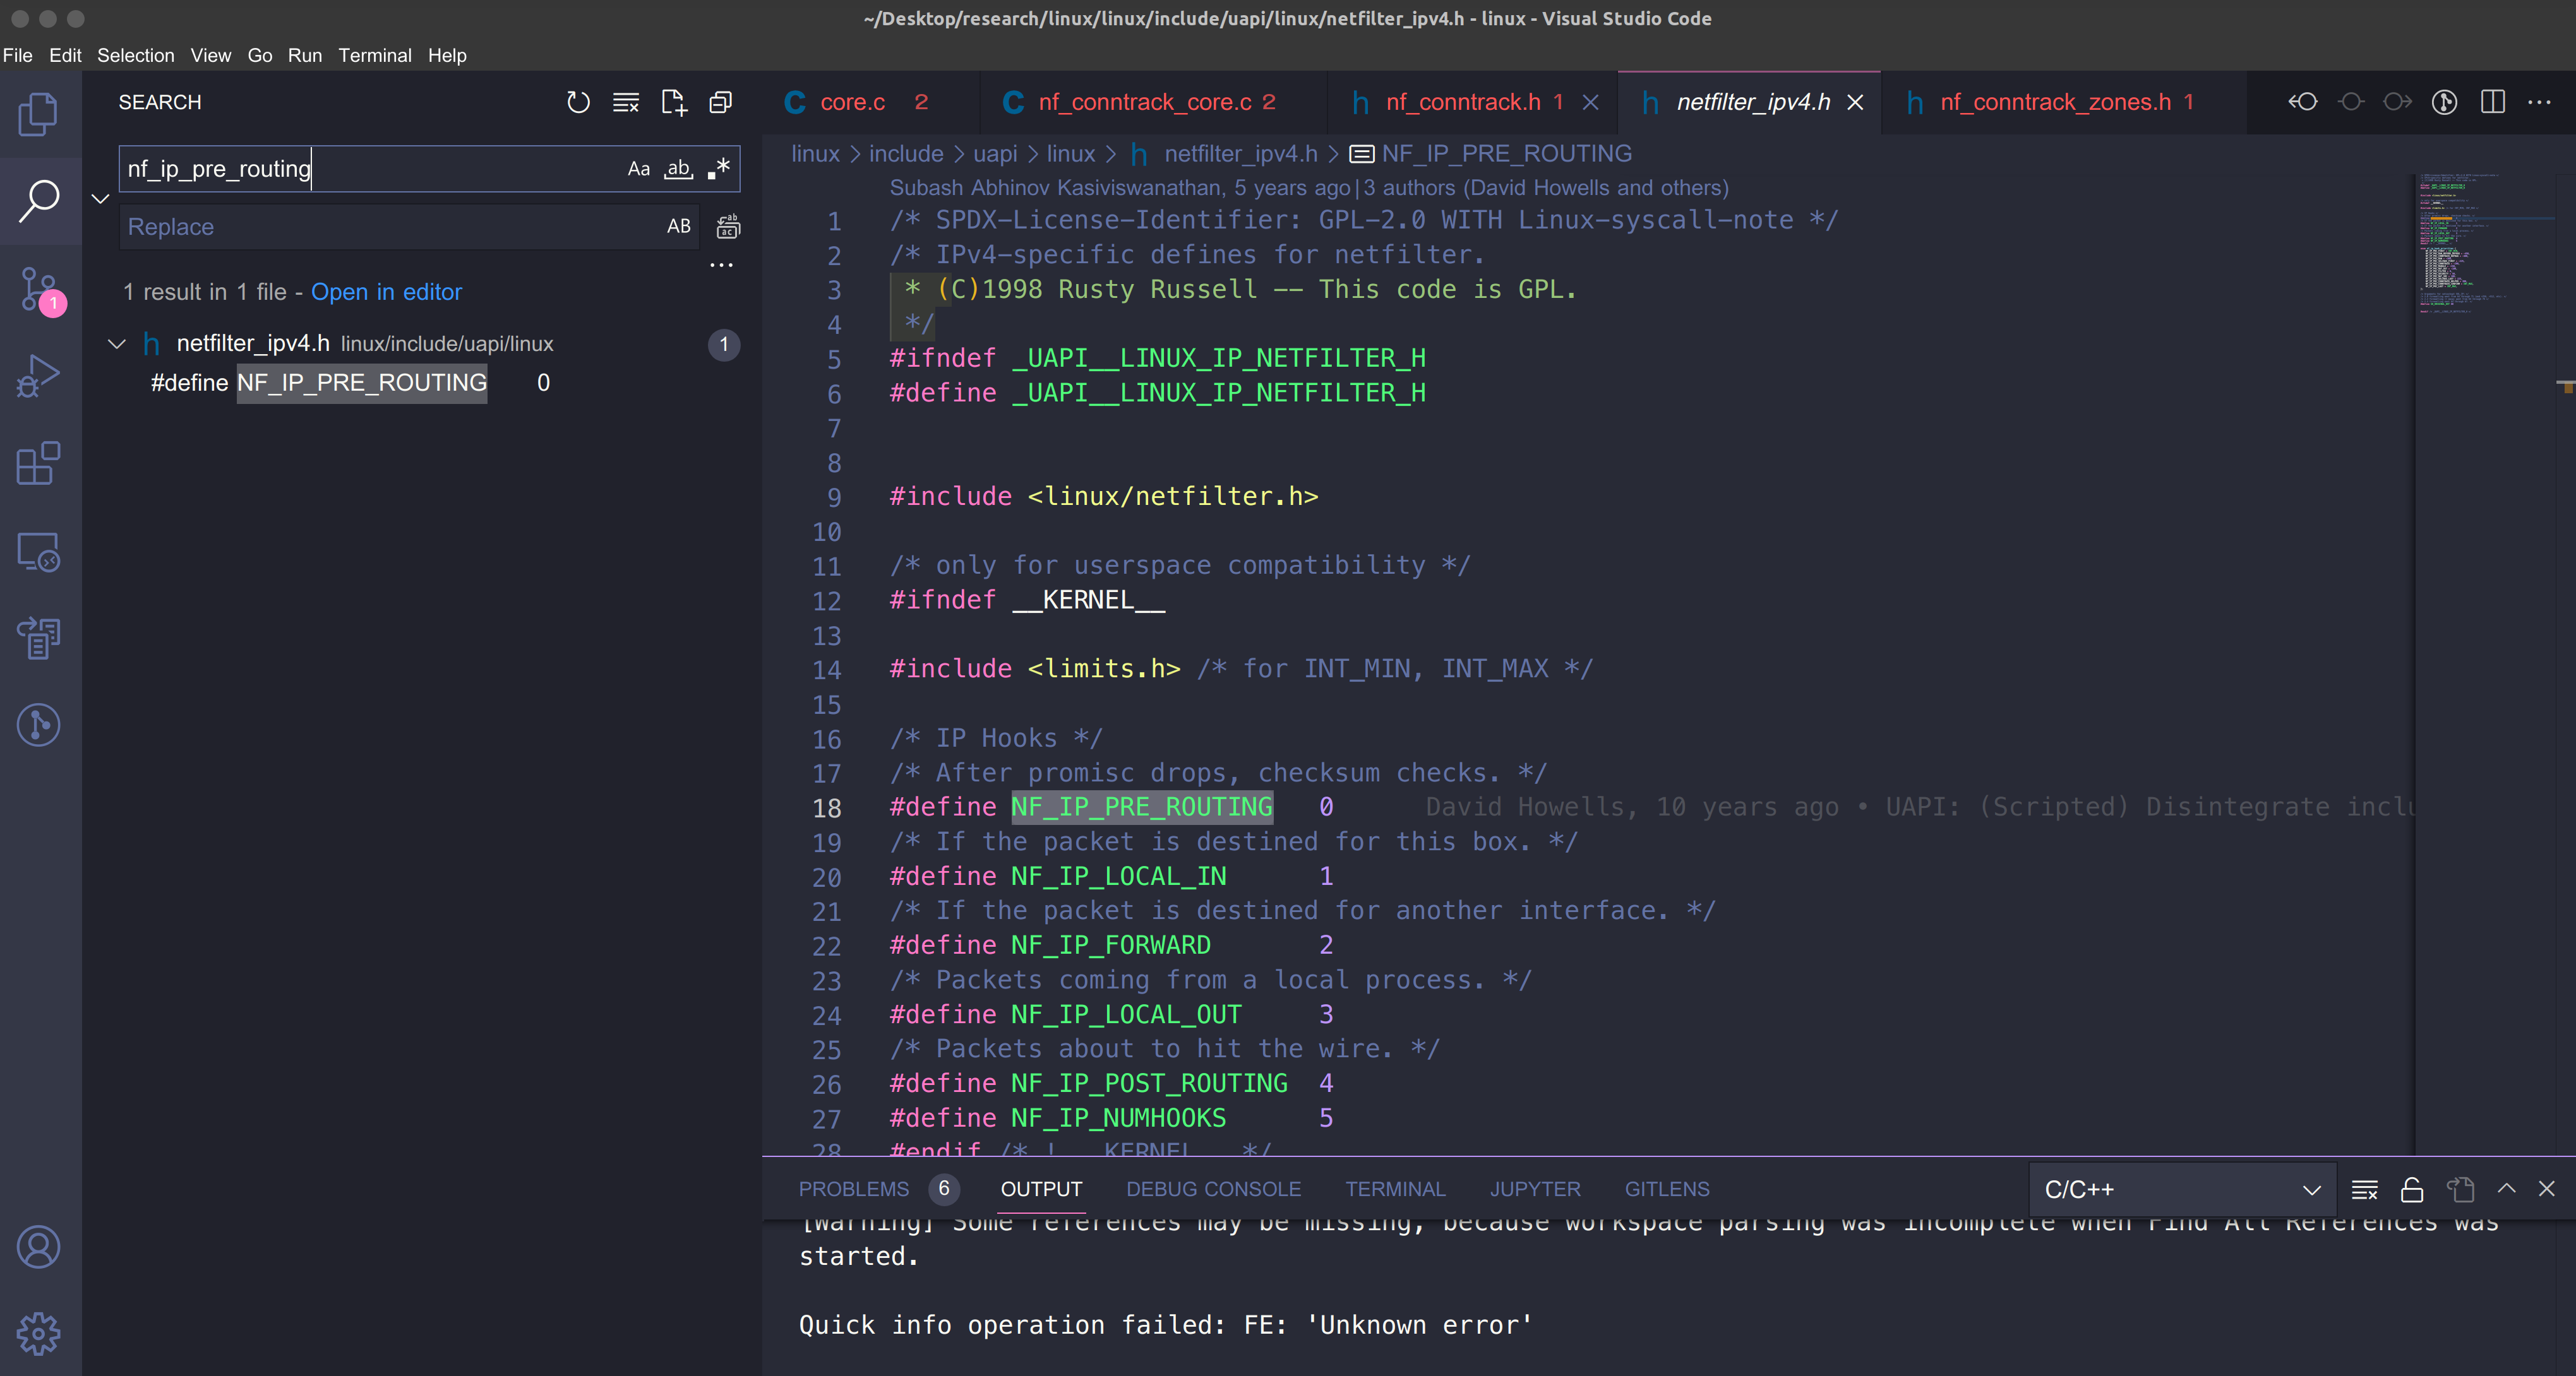The width and height of the screenshot is (2576, 1376).
Task: Close the bottom panel
Action: pyautogui.click(x=2547, y=1188)
